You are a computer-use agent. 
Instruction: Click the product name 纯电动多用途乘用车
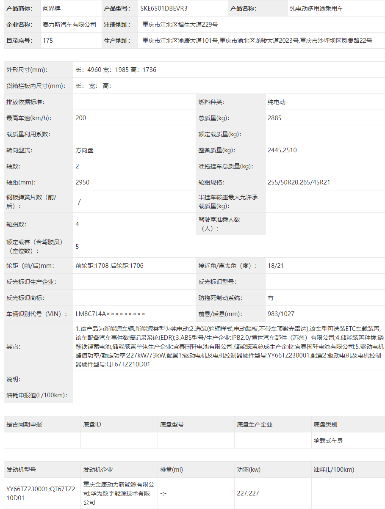(316, 8)
